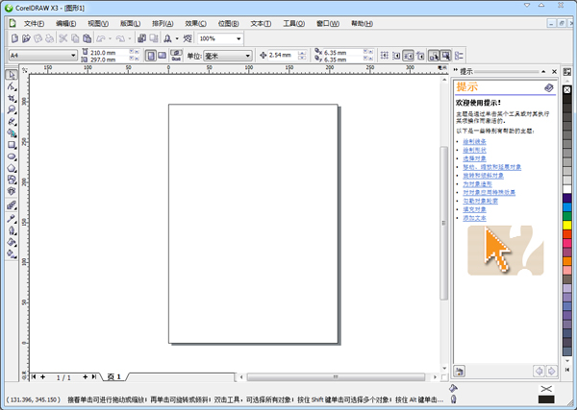Image resolution: width=577 pixels, height=410 pixels.
Task: Open the 效果(C) menu
Action: coord(195,23)
